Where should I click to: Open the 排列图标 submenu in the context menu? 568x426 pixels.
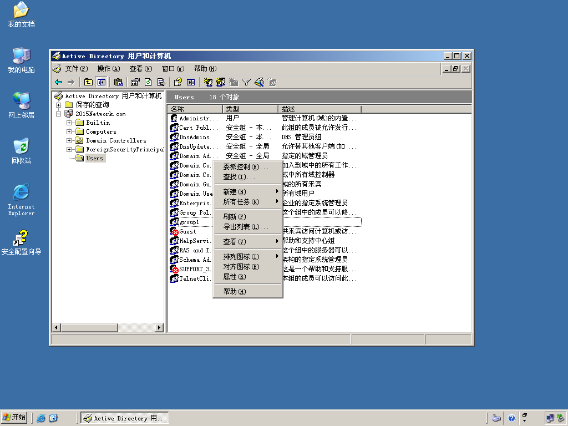tap(248, 256)
